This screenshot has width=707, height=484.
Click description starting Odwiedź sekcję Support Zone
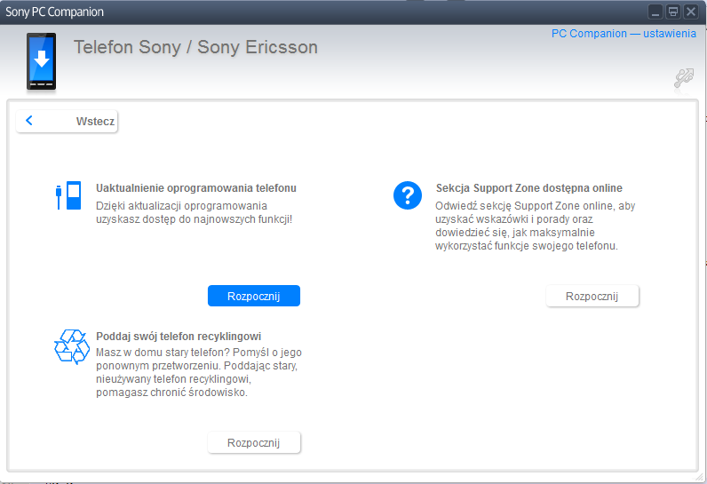[x=536, y=226]
